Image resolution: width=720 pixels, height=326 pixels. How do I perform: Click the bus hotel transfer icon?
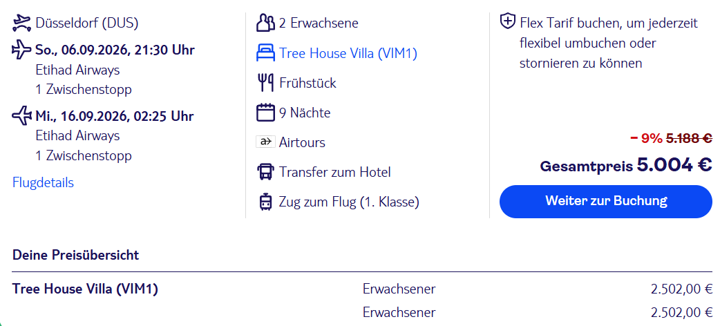coord(265,172)
